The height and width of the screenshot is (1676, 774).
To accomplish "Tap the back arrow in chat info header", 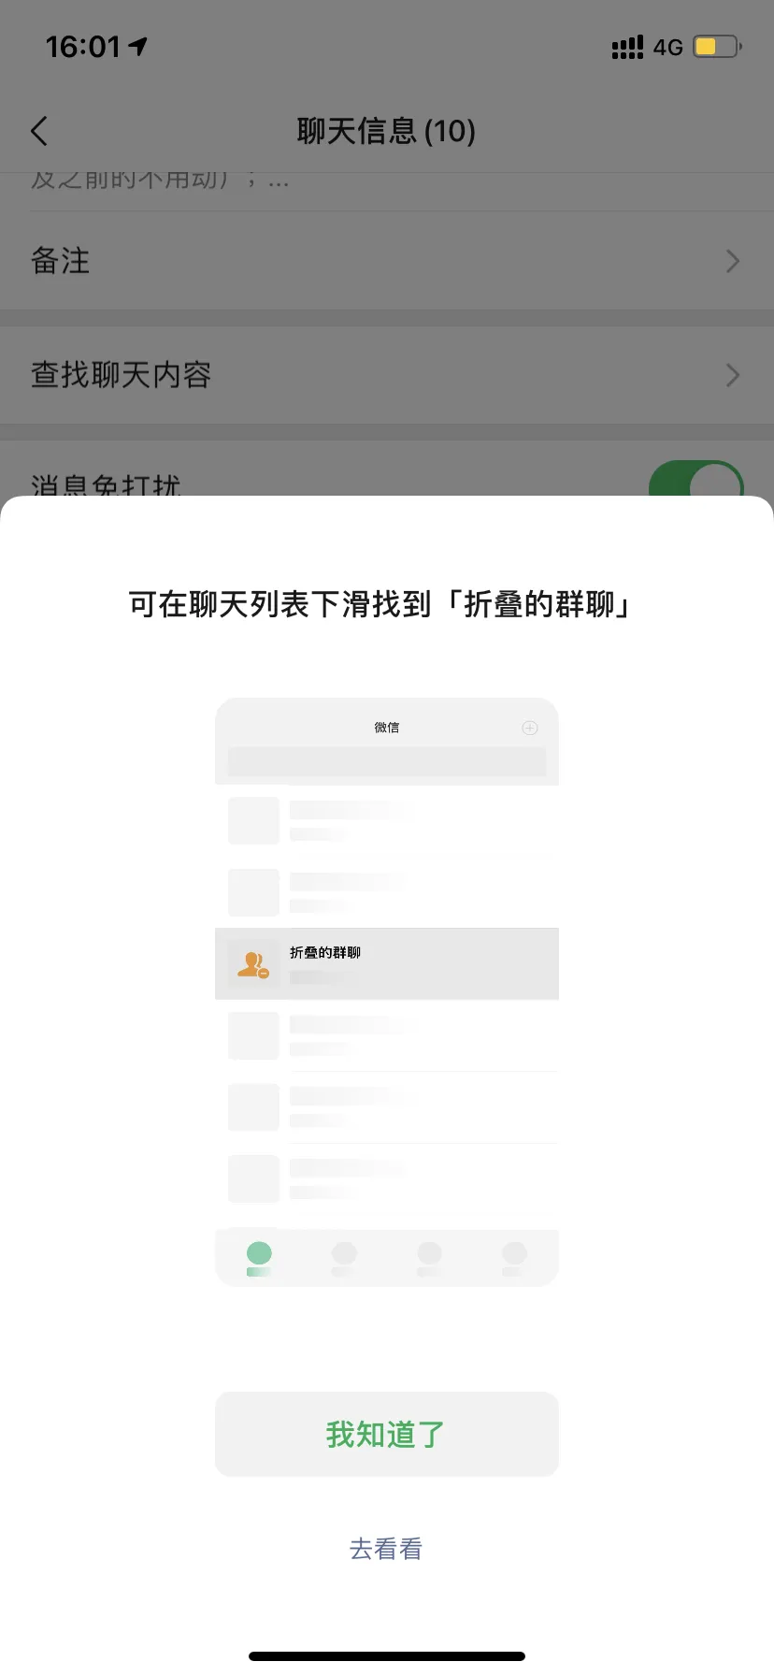I will pos(39,131).
